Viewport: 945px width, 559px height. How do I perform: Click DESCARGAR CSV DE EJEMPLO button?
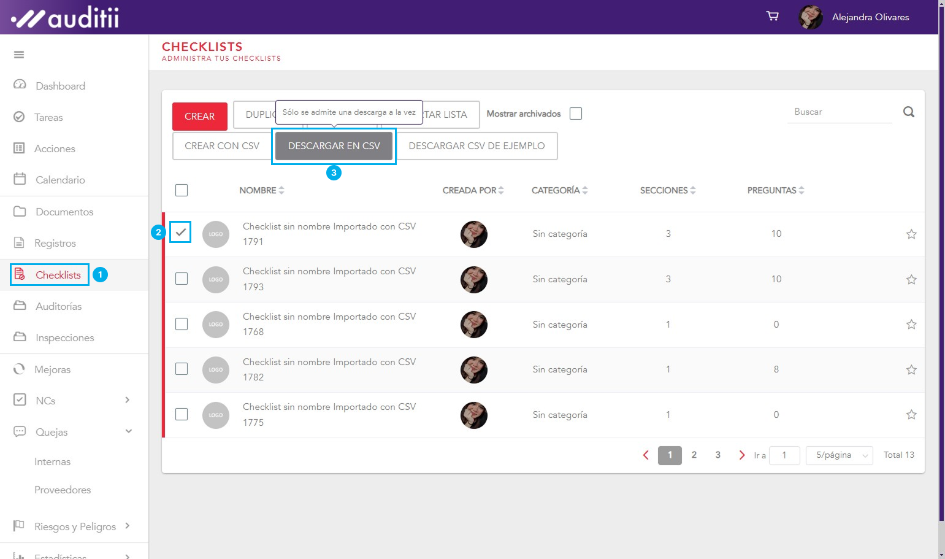click(476, 146)
